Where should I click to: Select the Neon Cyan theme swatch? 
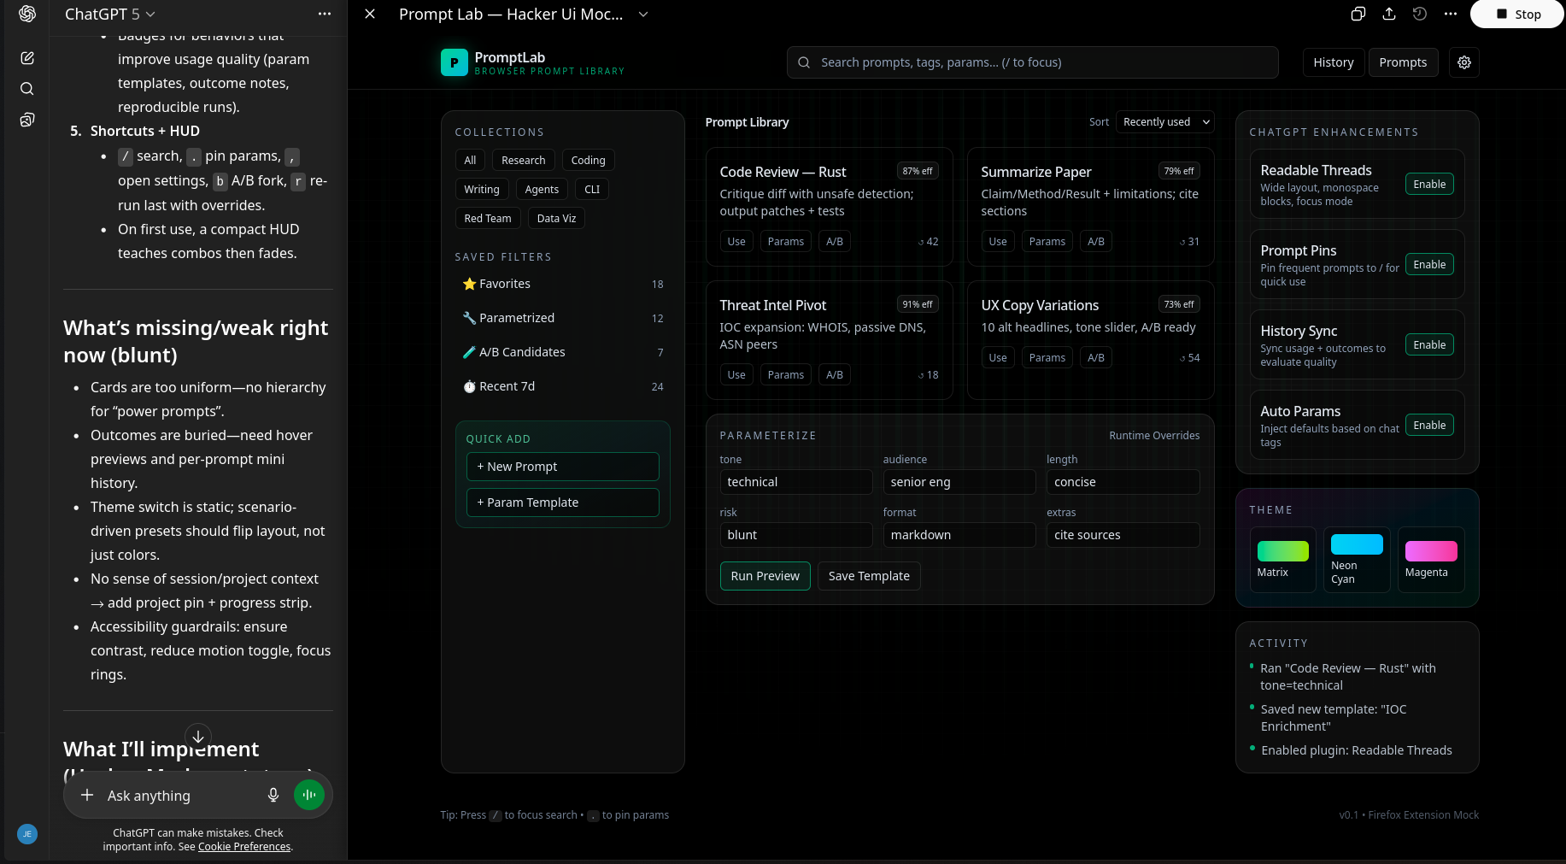[1357, 560]
